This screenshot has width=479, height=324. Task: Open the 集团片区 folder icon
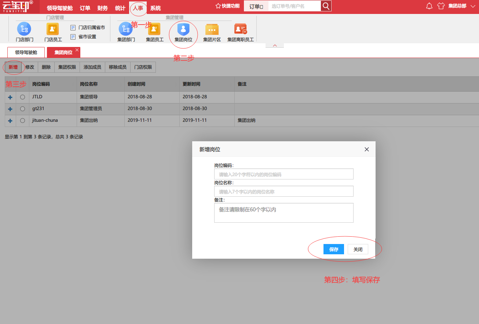pyautogui.click(x=212, y=29)
